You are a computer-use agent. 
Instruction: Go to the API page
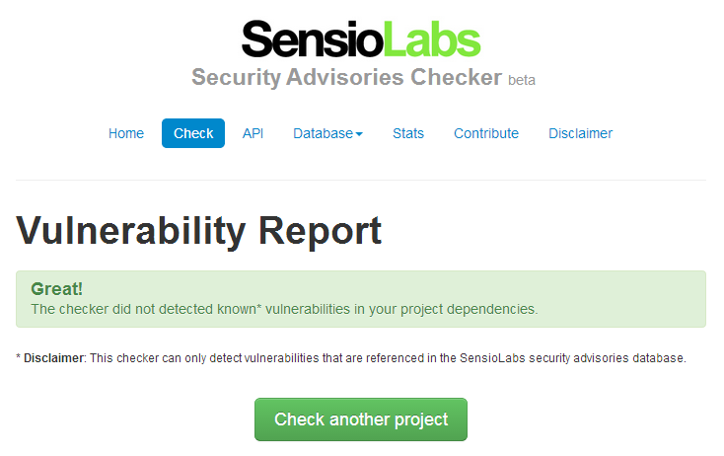253,133
